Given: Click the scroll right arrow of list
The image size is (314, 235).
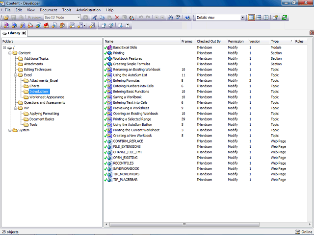Looking at the screenshot, I should point(310,224).
